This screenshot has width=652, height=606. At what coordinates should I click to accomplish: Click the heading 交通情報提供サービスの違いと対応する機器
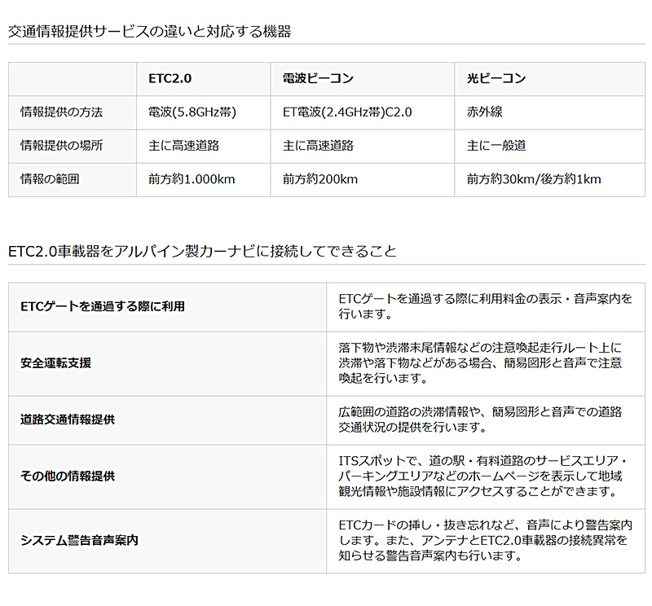coord(150,31)
